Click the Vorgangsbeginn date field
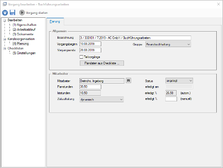Screen dimensions: 223x168 tap(90, 44)
